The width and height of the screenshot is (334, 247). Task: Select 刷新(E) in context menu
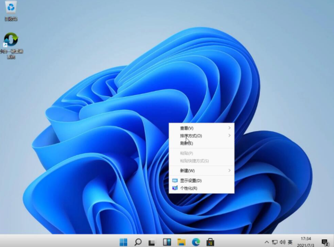[187, 144]
